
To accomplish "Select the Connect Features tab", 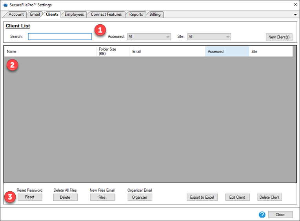I will click(106, 14).
